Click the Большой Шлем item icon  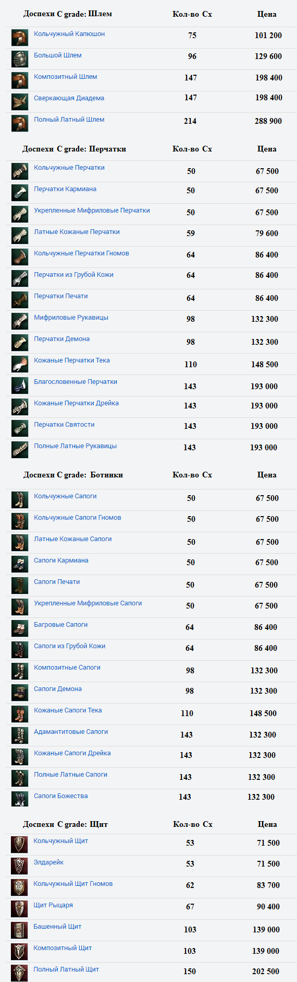click(x=20, y=59)
